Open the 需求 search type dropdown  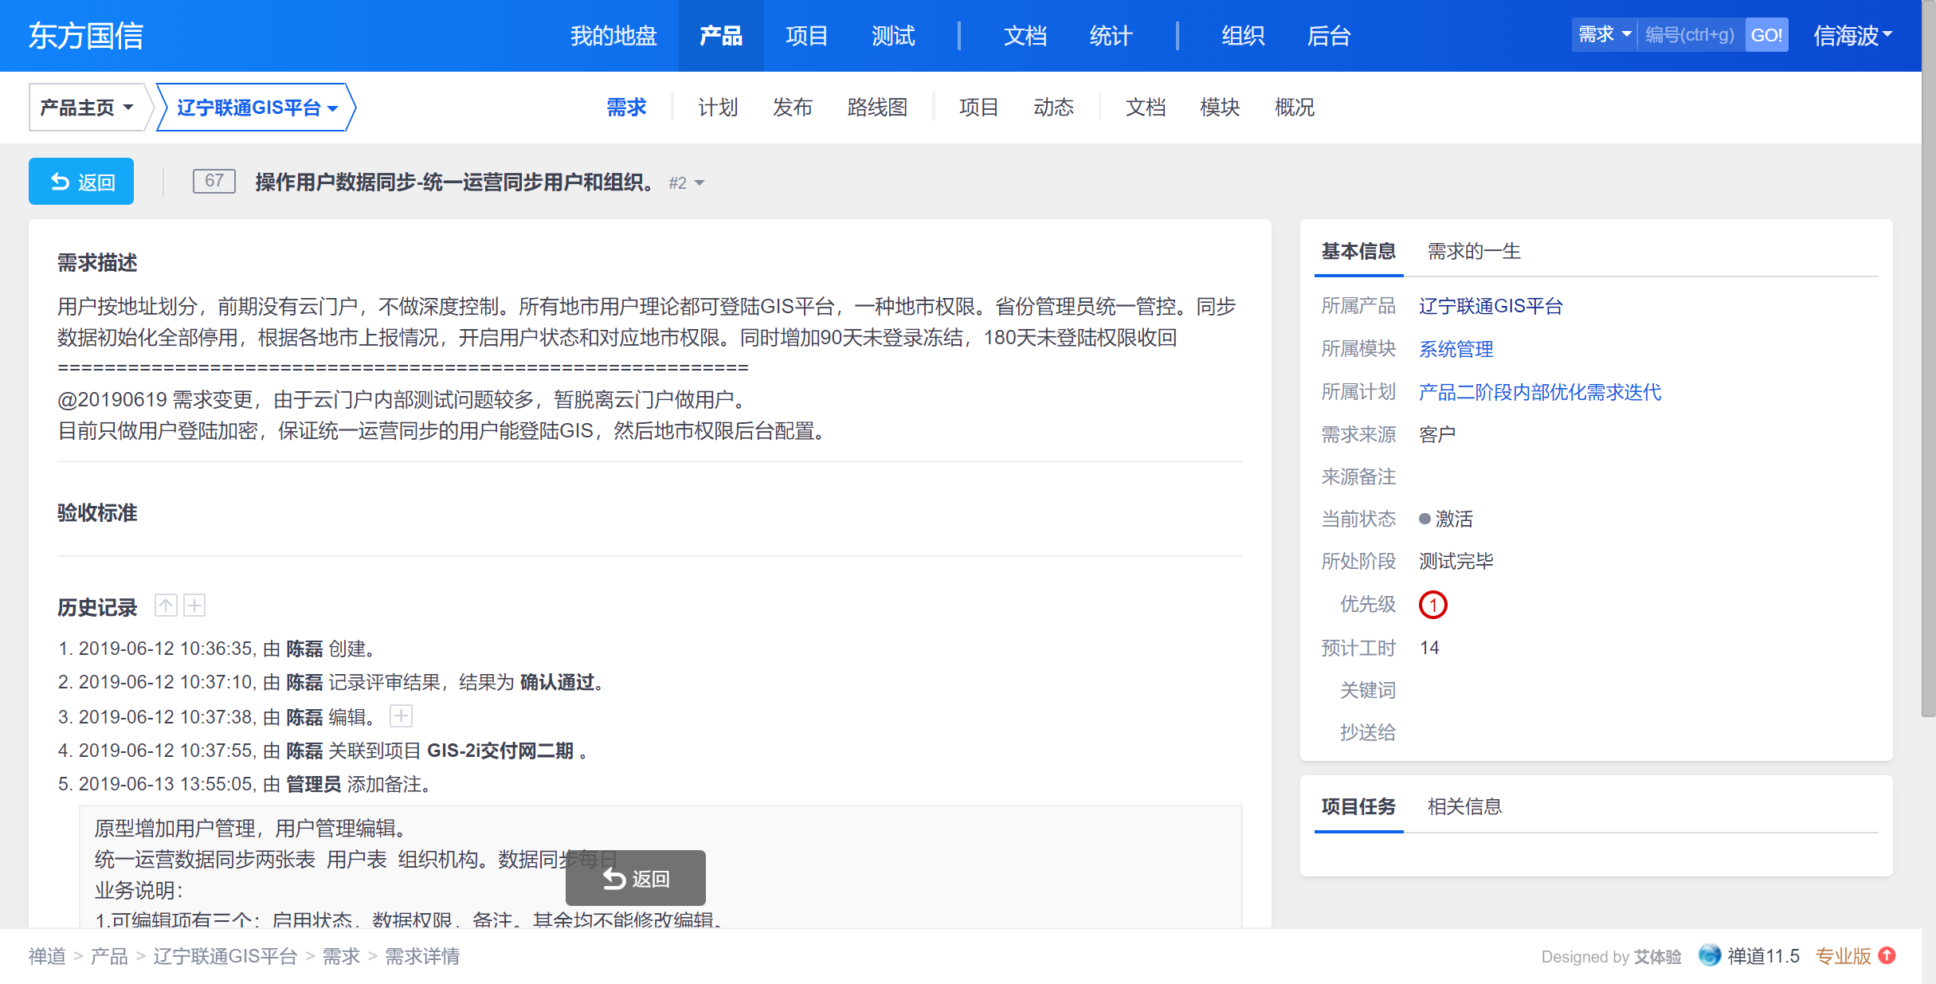click(1604, 35)
